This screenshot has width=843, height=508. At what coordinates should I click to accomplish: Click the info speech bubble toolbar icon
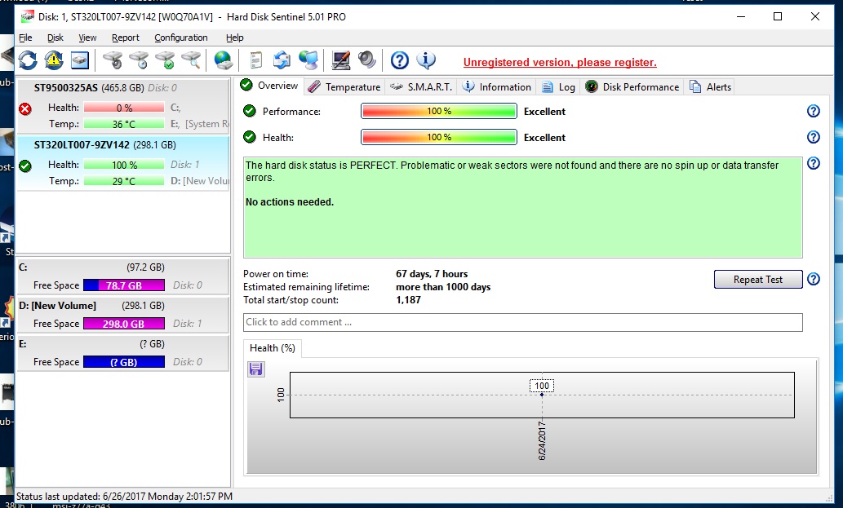pos(425,60)
